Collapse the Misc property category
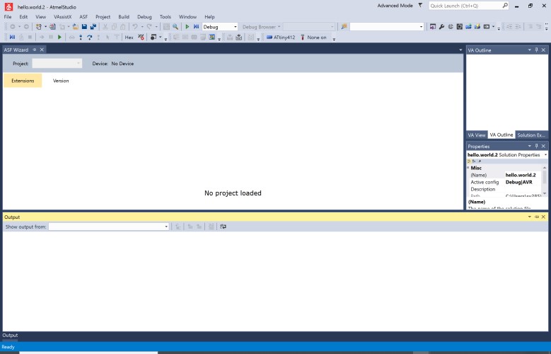The width and height of the screenshot is (551, 354). point(468,168)
